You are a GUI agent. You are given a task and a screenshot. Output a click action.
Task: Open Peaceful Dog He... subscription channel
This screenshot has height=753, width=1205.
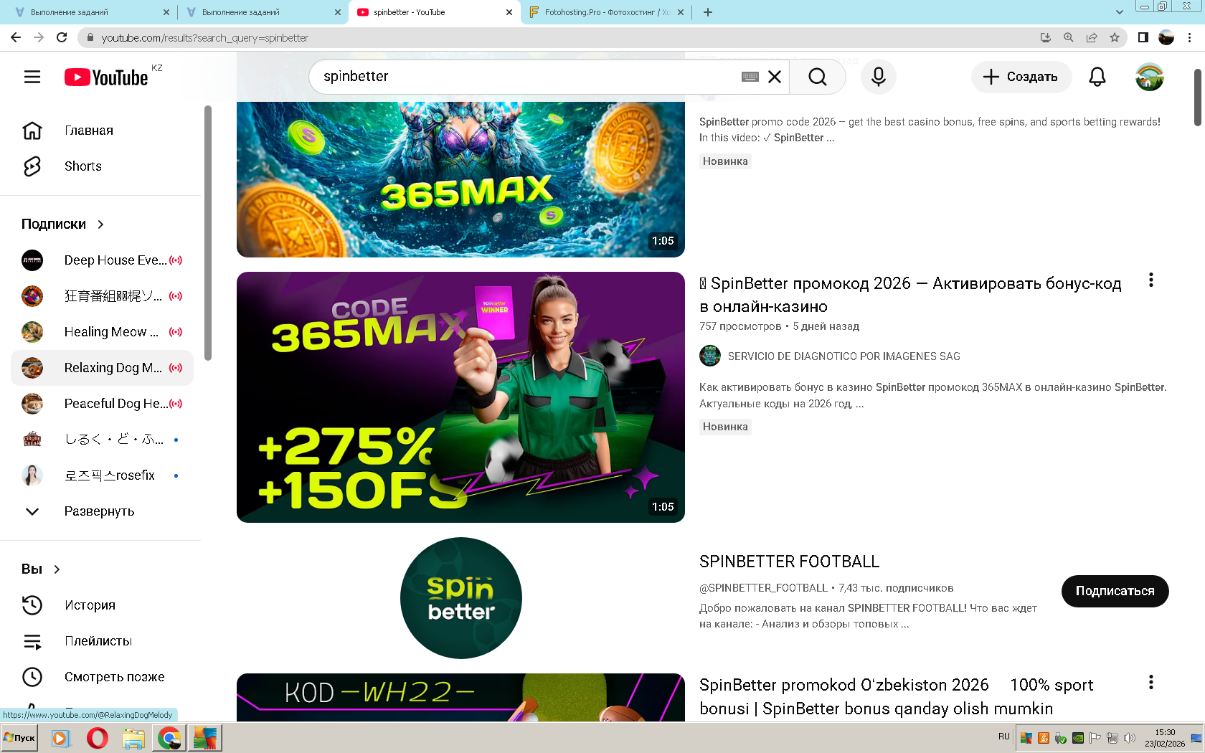click(102, 404)
